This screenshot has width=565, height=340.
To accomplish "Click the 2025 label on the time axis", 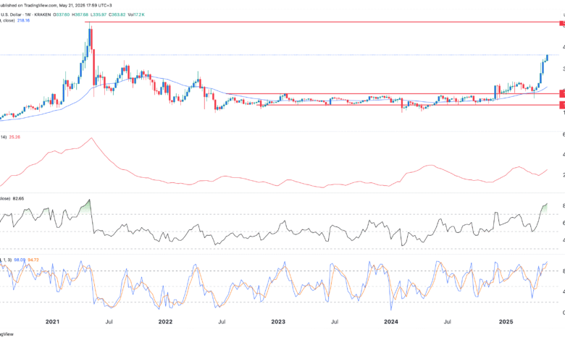I will 506,322.
